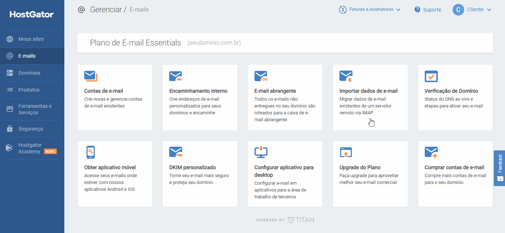This screenshot has width=505, height=233.
Task: Click the padlock icon beside Segurança
Action: pyautogui.click(x=10, y=129)
